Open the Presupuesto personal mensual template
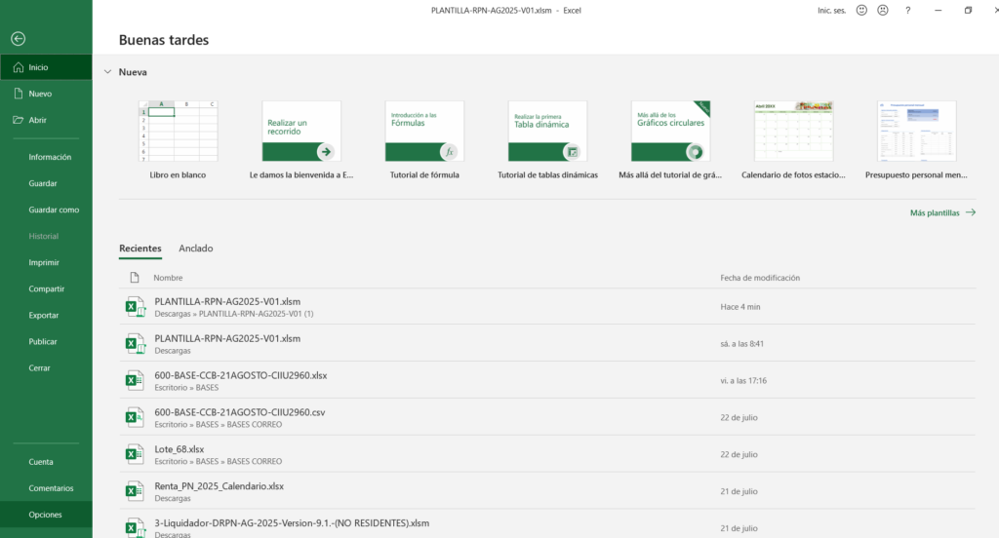The image size is (999, 538). [916, 140]
